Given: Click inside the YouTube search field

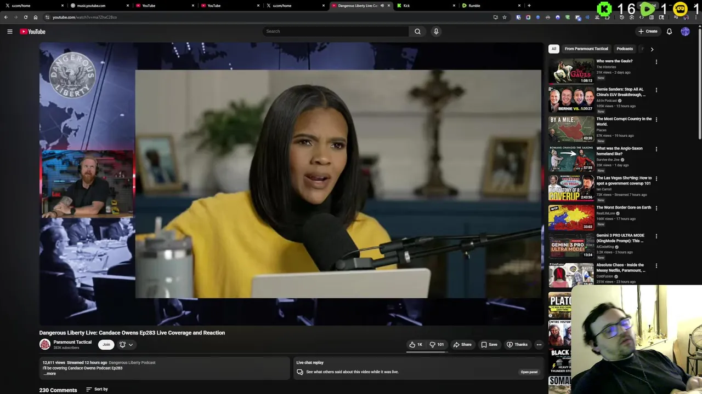Looking at the screenshot, I should coord(336,31).
